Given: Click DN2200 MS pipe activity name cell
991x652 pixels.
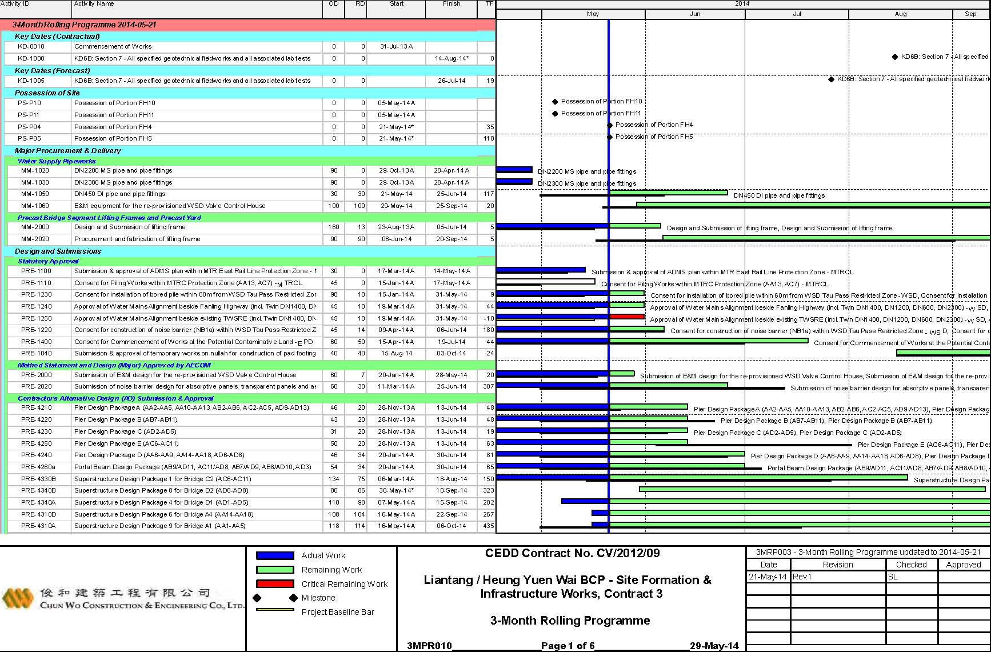Looking at the screenshot, I should (x=197, y=170).
